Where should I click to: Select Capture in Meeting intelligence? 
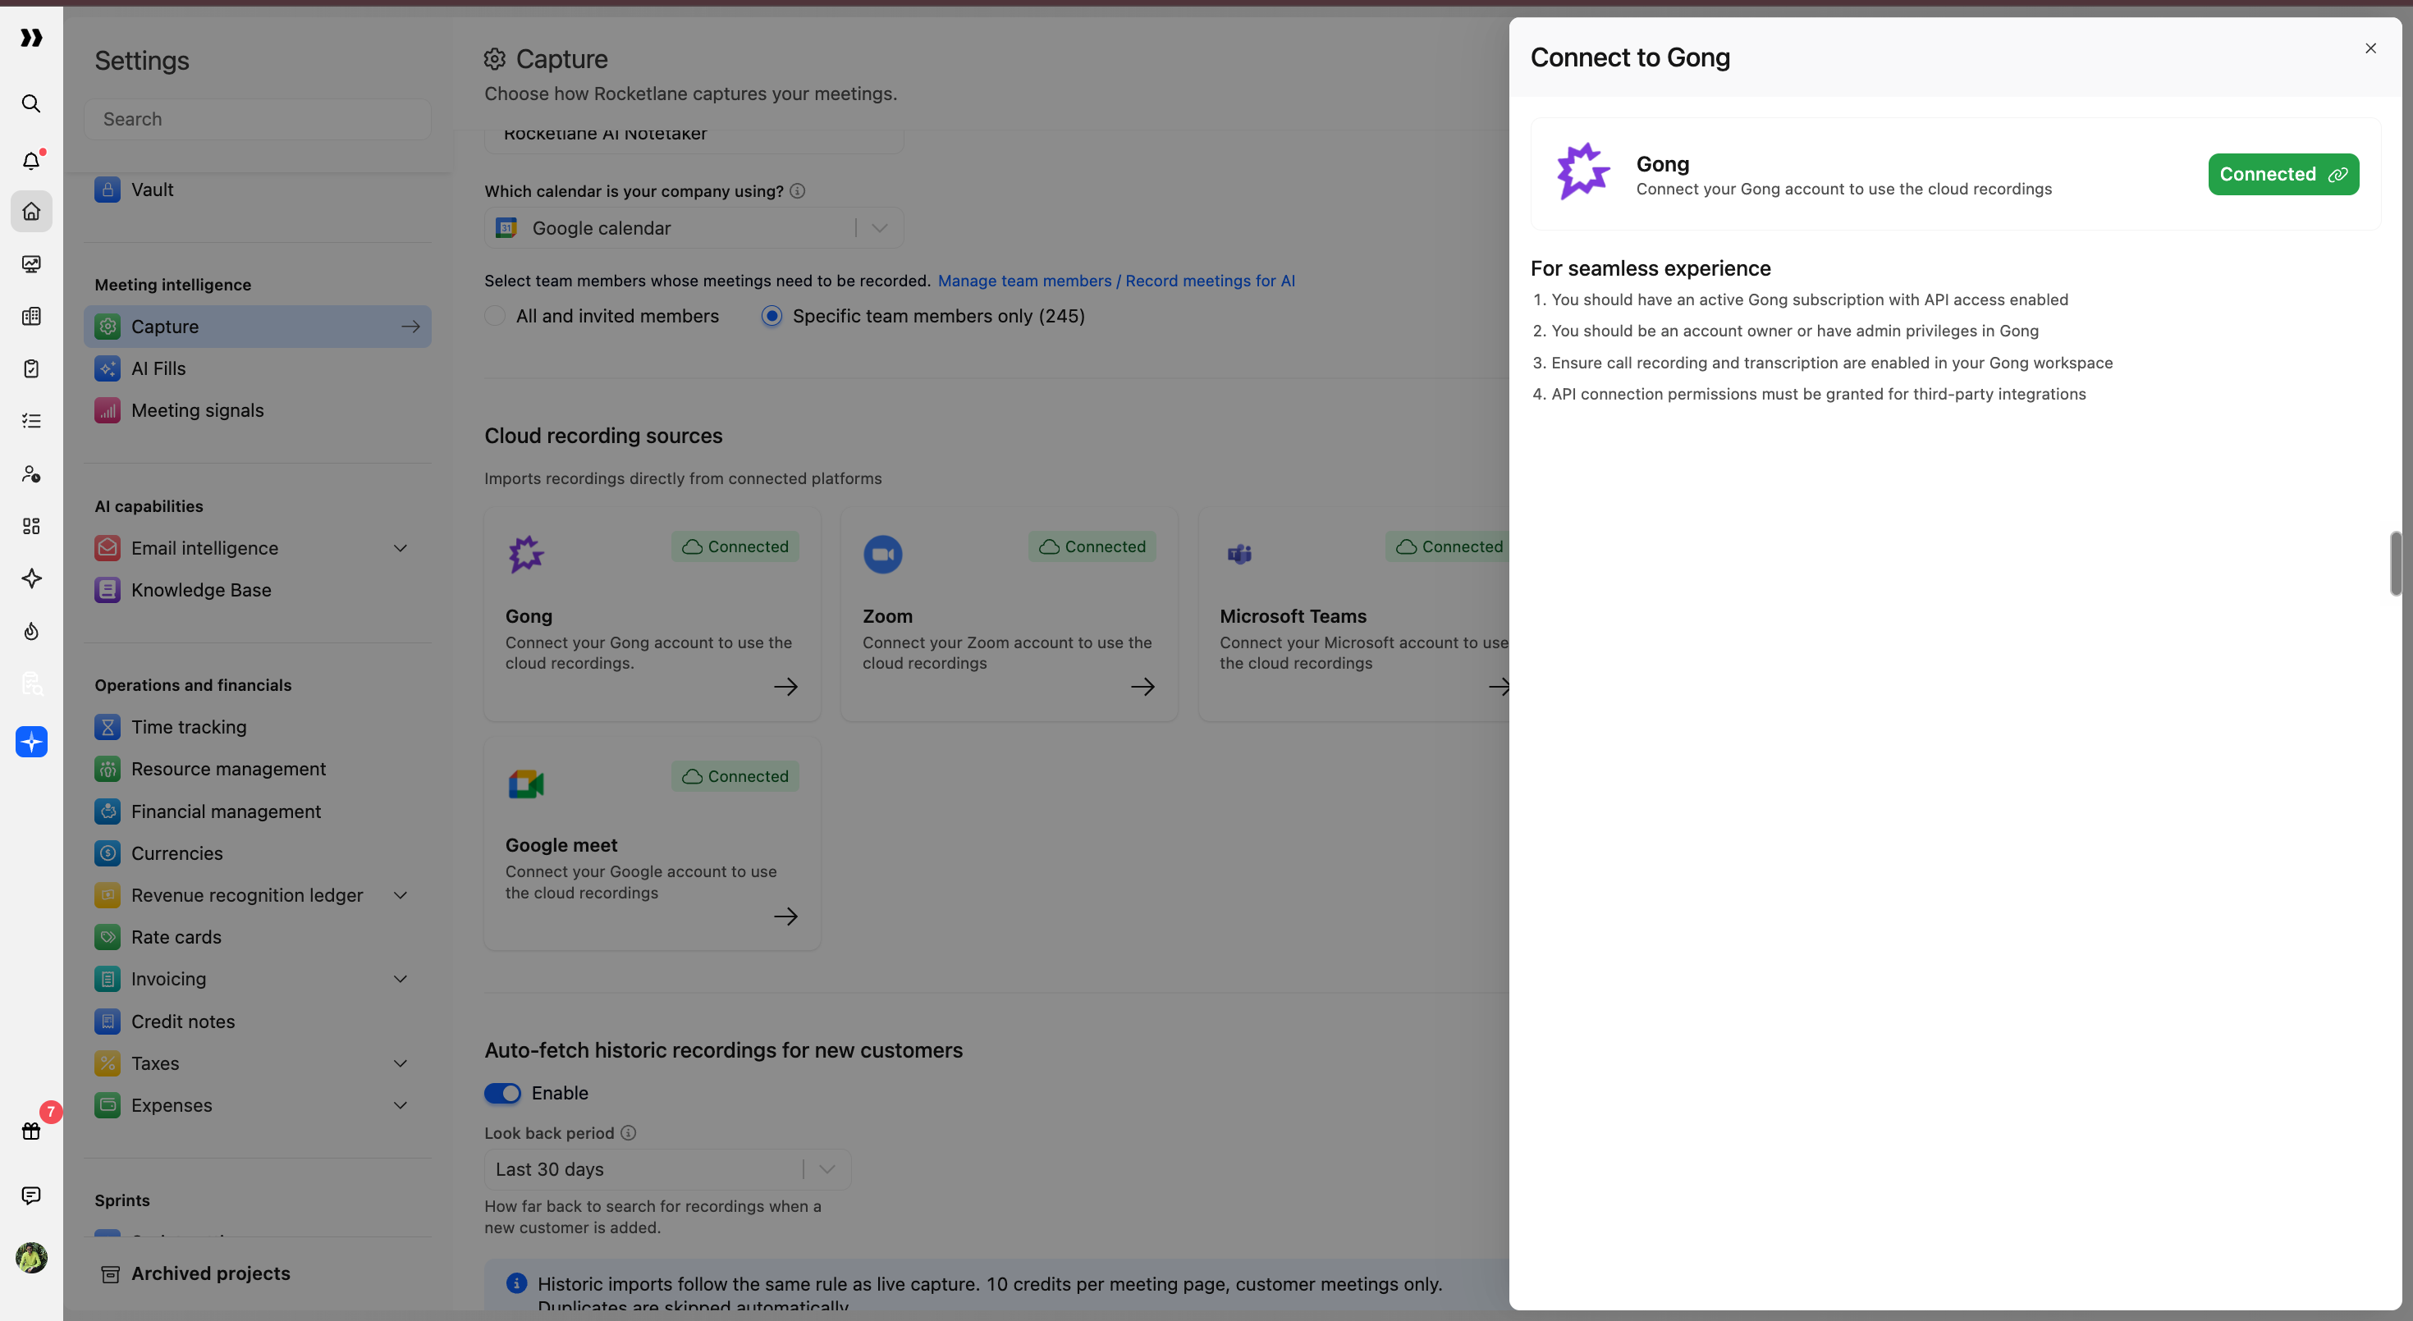[x=258, y=327]
